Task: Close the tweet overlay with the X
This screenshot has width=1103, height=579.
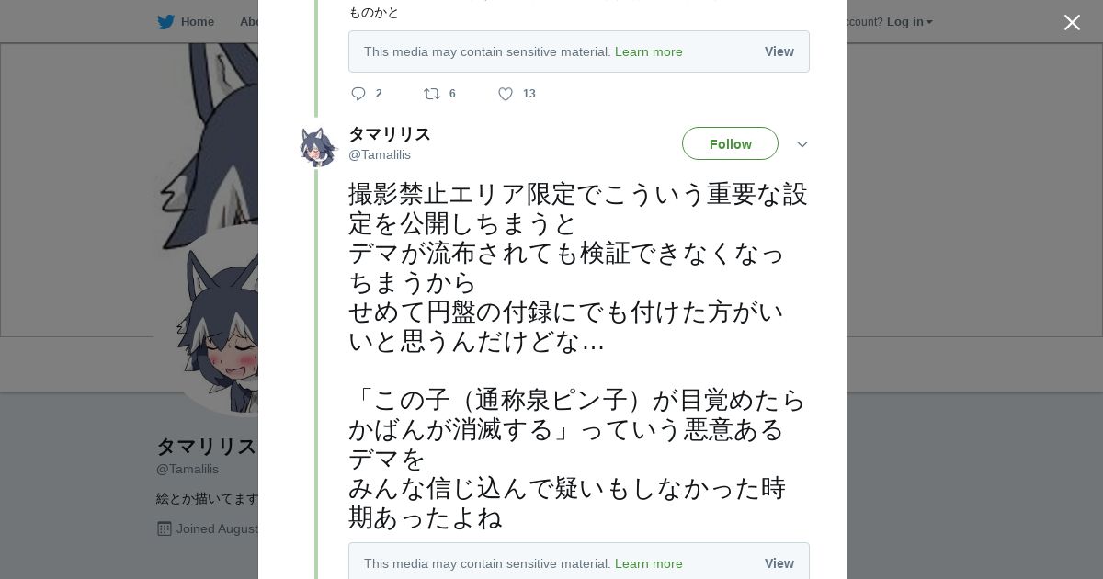Action: (x=1072, y=23)
